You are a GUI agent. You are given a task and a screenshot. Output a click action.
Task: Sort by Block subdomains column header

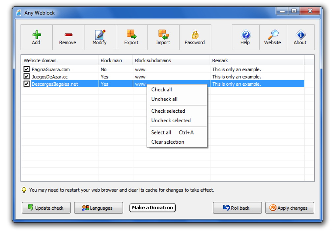coord(171,60)
